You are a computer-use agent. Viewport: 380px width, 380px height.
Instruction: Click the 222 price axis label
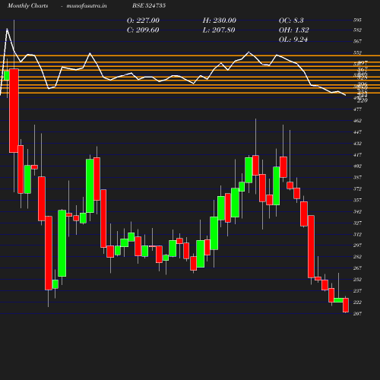click(357, 302)
